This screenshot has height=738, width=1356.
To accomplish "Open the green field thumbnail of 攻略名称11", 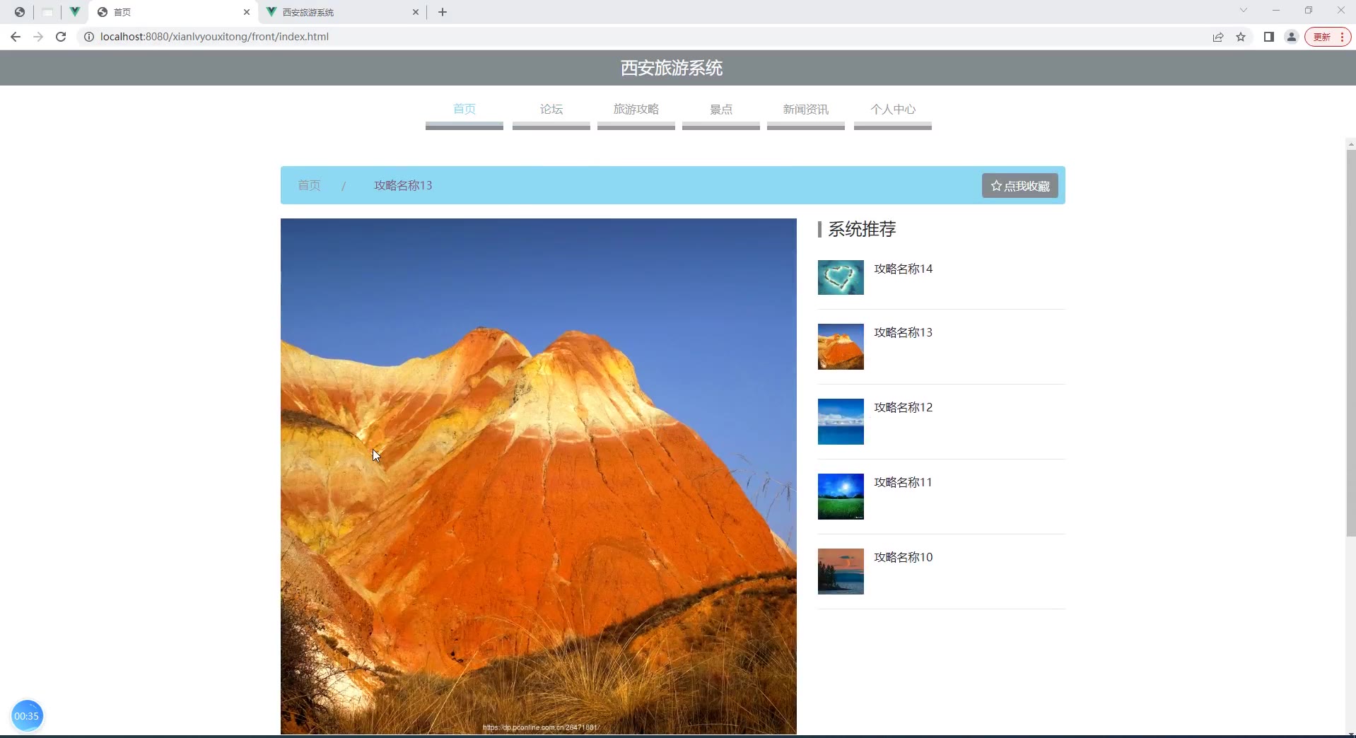I will (x=841, y=496).
